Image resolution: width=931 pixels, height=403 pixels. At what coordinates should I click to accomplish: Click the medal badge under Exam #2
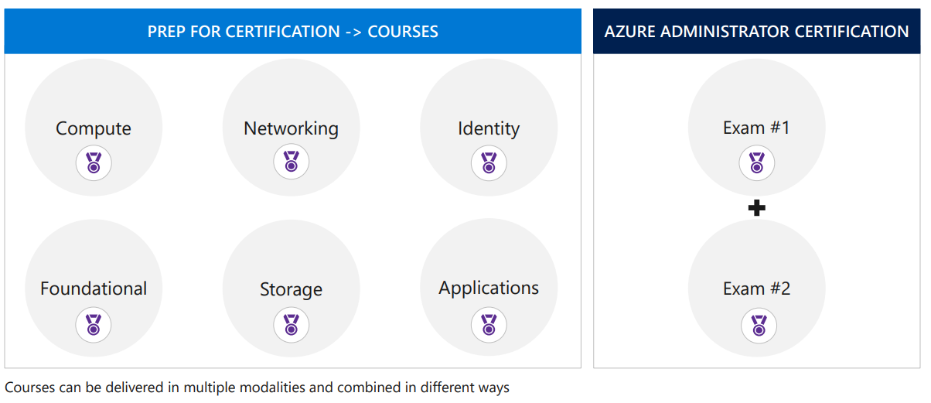click(x=759, y=325)
